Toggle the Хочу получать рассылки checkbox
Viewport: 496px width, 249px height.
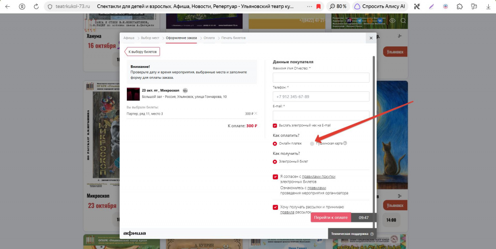point(275,207)
